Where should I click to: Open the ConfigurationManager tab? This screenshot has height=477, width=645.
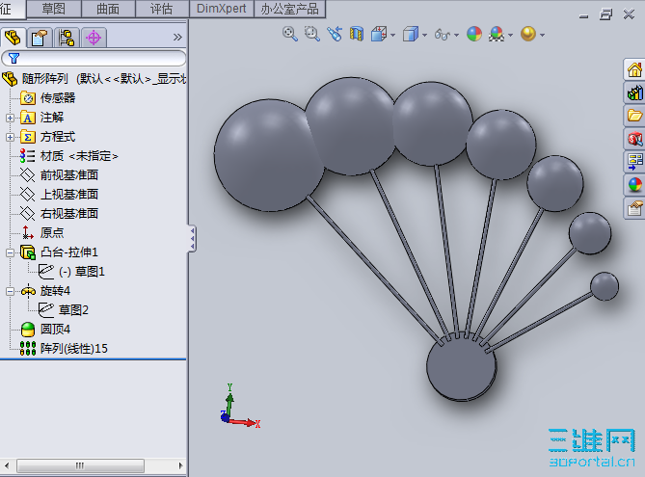(x=67, y=38)
